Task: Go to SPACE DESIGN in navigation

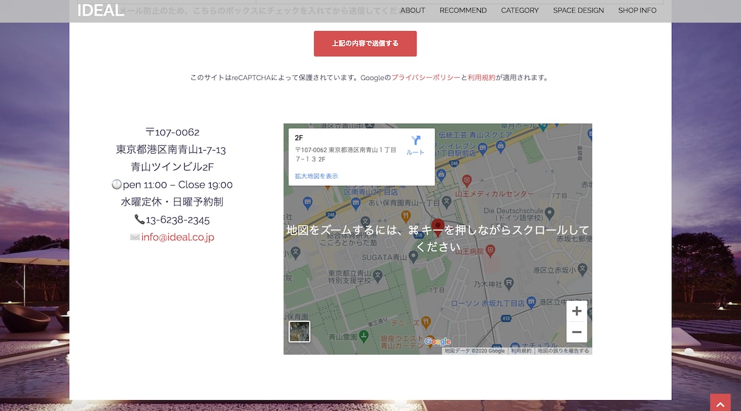Action: [x=578, y=10]
